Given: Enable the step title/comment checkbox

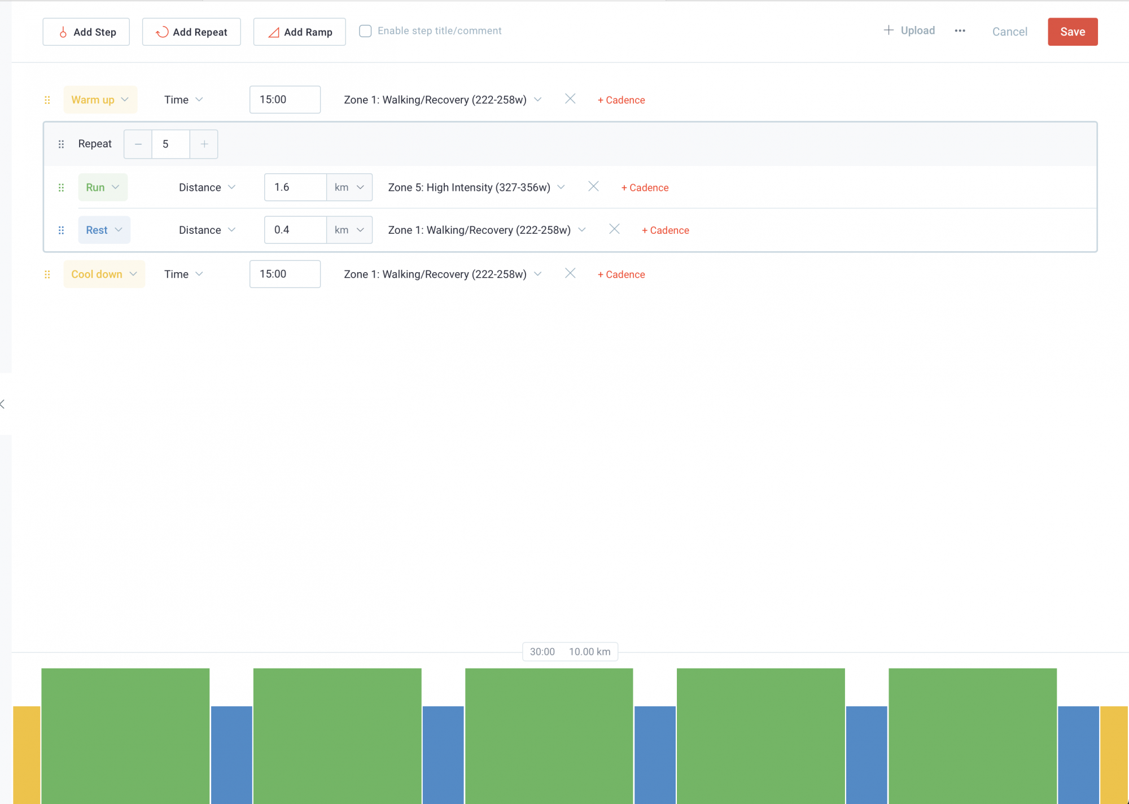Looking at the screenshot, I should [x=365, y=31].
